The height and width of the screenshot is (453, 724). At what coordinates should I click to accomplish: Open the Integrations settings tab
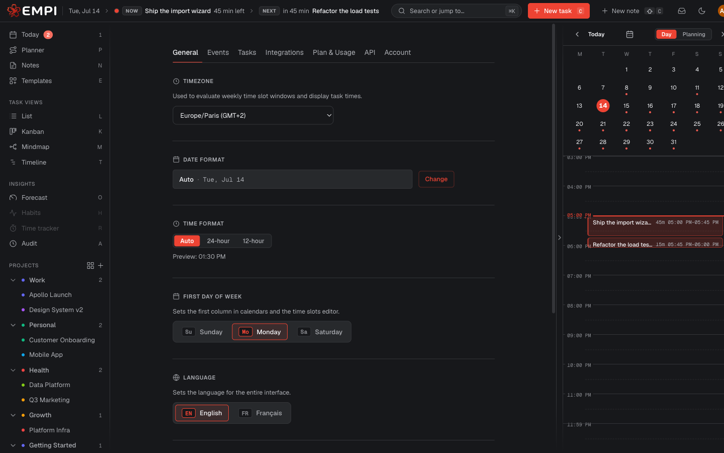click(x=284, y=52)
